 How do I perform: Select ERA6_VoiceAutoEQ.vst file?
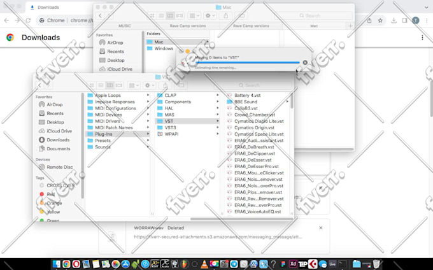pos(257,212)
